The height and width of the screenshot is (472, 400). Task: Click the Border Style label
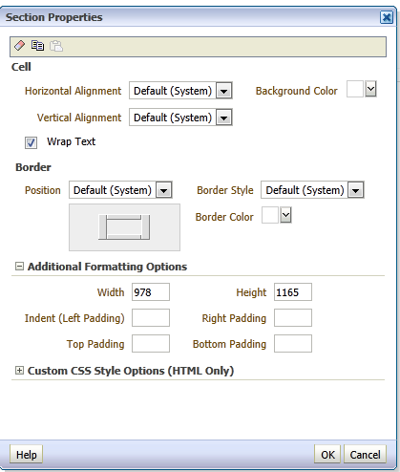pyautogui.click(x=225, y=190)
